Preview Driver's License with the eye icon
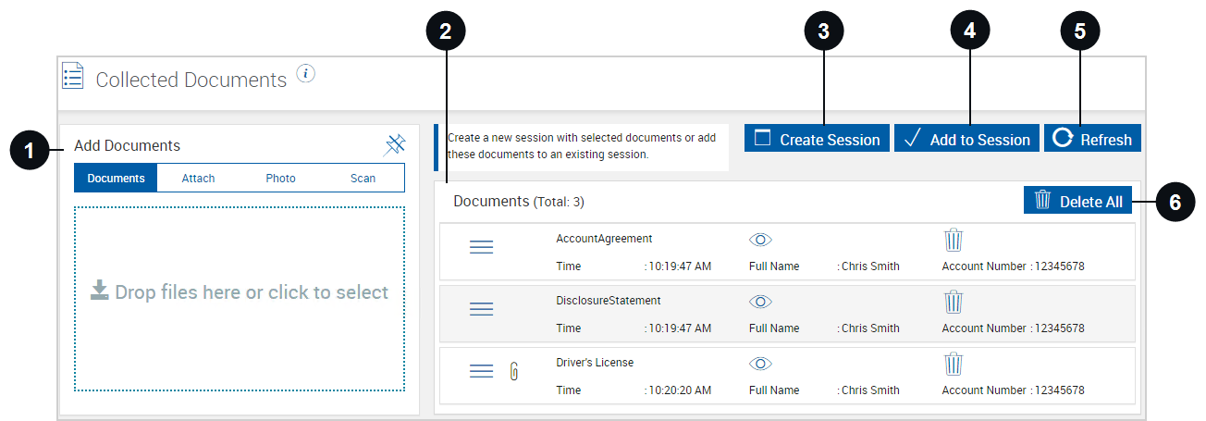The image size is (1206, 421). pos(760,364)
